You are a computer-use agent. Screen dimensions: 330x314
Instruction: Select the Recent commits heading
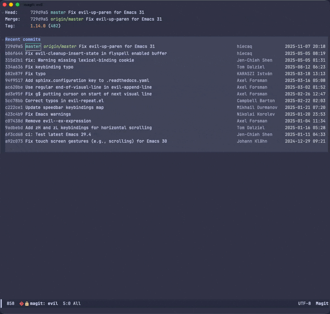pyautogui.click(x=23, y=39)
